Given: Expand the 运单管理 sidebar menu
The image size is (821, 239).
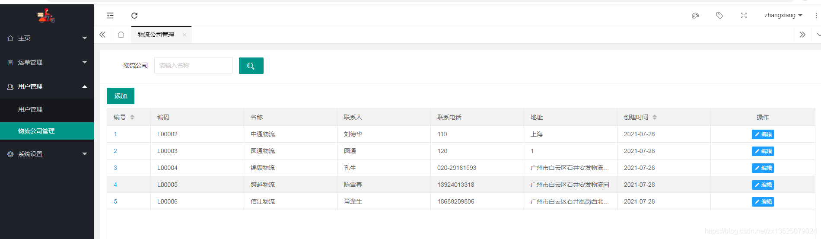Looking at the screenshot, I should (x=85, y=62).
